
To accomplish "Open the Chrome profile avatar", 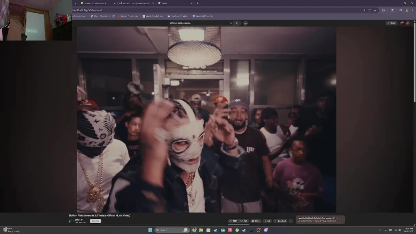I will [407, 10].
